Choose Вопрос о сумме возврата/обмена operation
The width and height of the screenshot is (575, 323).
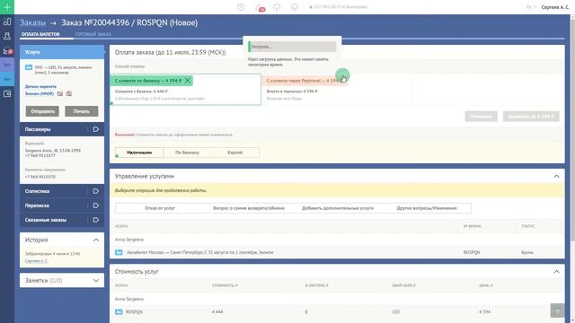point(249,208)
